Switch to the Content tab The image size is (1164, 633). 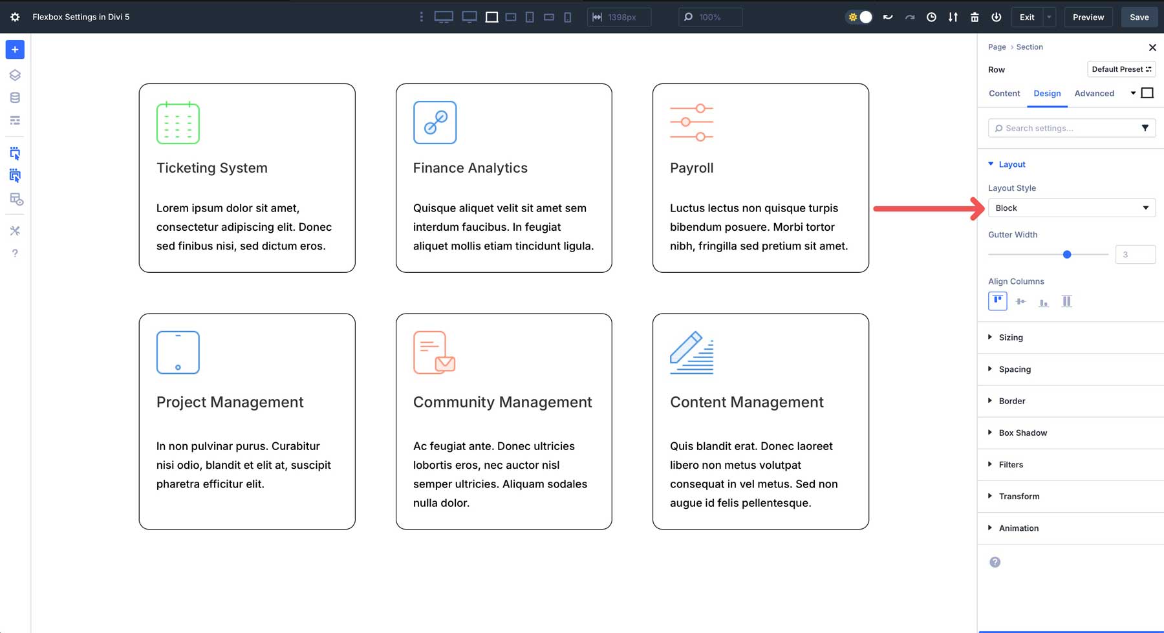point(1004,93)
